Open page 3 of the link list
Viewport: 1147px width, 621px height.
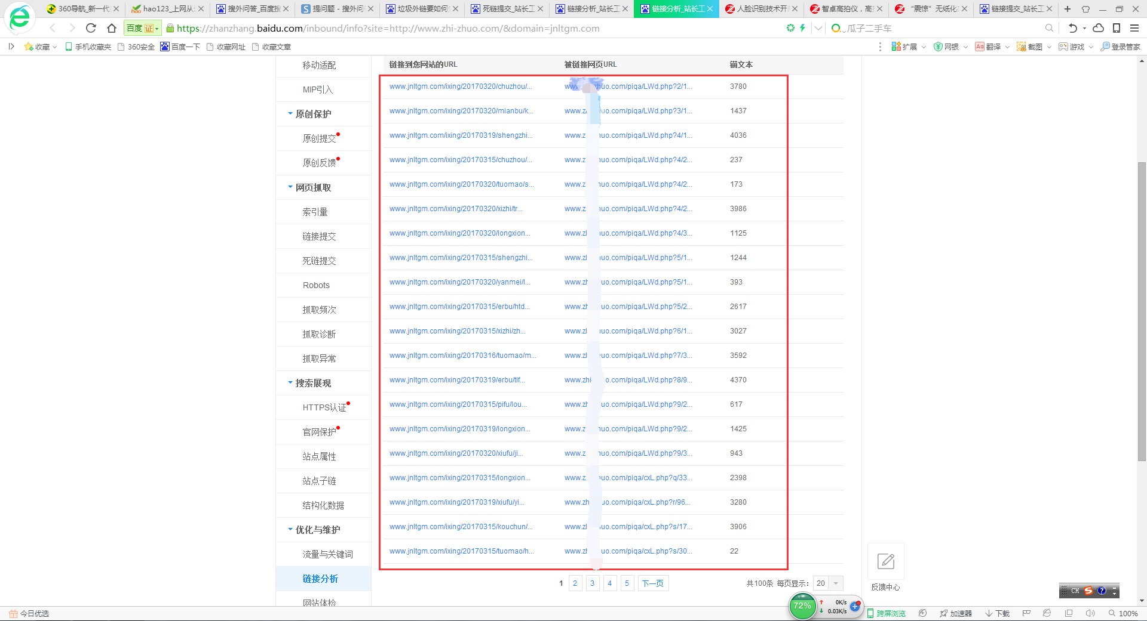coord(592,583)
